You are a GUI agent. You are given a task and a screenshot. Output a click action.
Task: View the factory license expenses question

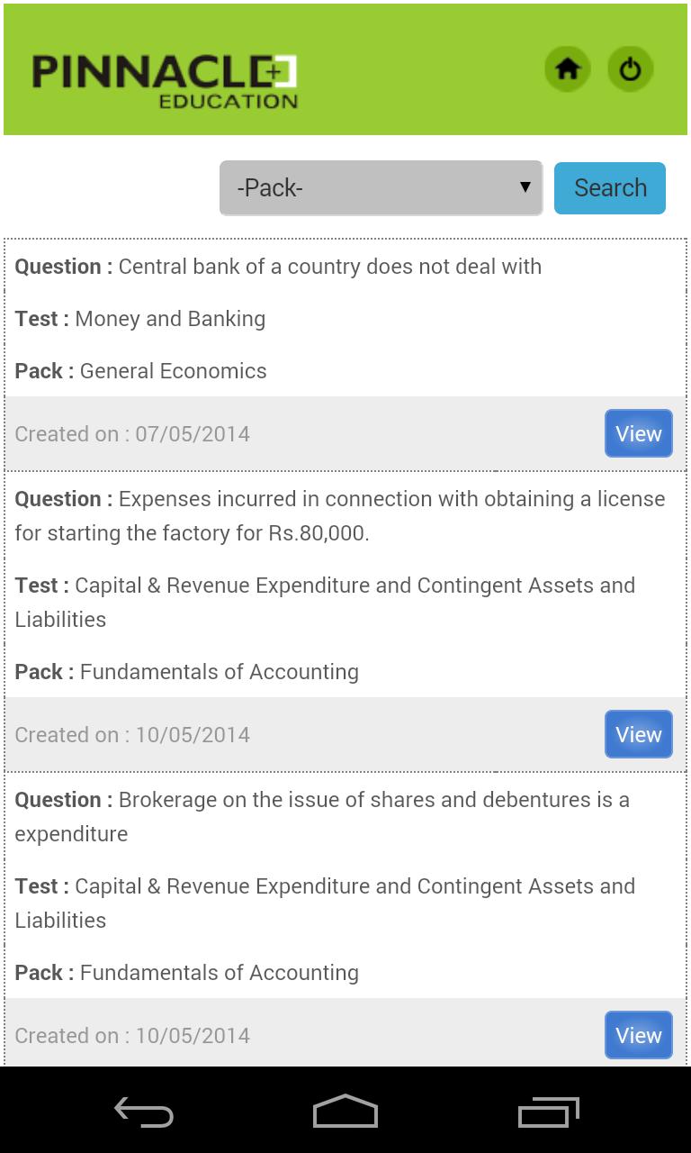point(638,734)
